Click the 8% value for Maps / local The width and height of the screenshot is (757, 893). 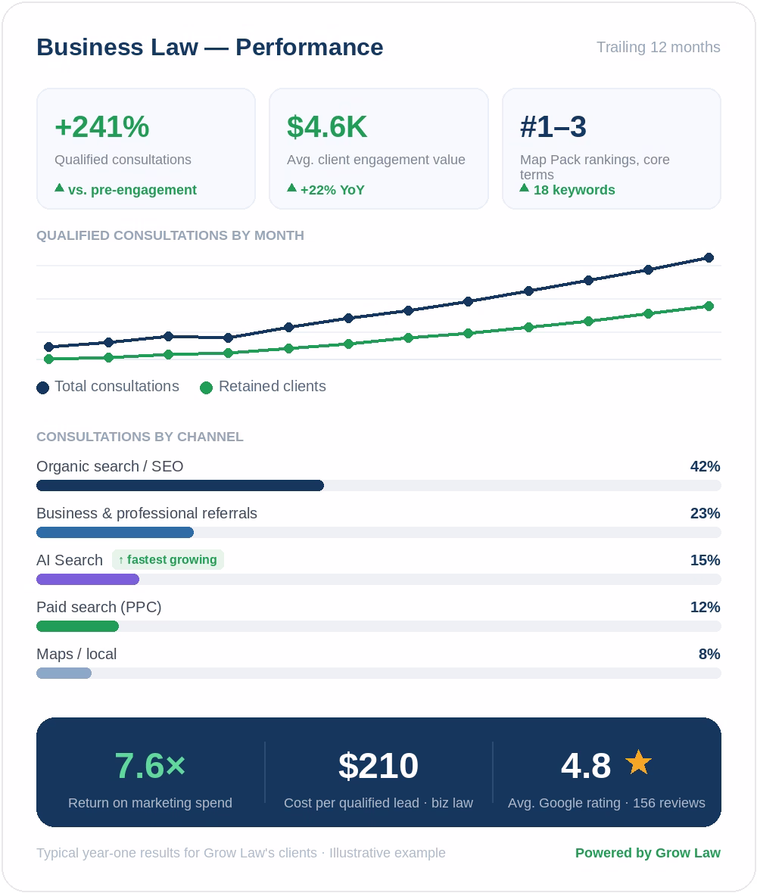click(x=709, y=655)
